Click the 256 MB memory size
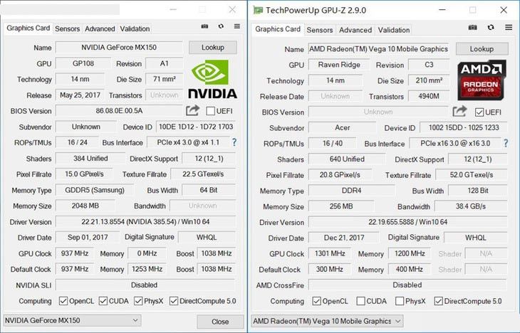Image resolution: width=520 pixels, height=333 pixels. (341, 206)
